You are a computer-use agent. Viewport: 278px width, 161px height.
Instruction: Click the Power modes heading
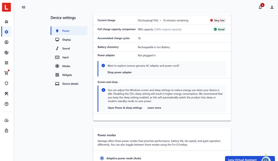pos(107,135)
